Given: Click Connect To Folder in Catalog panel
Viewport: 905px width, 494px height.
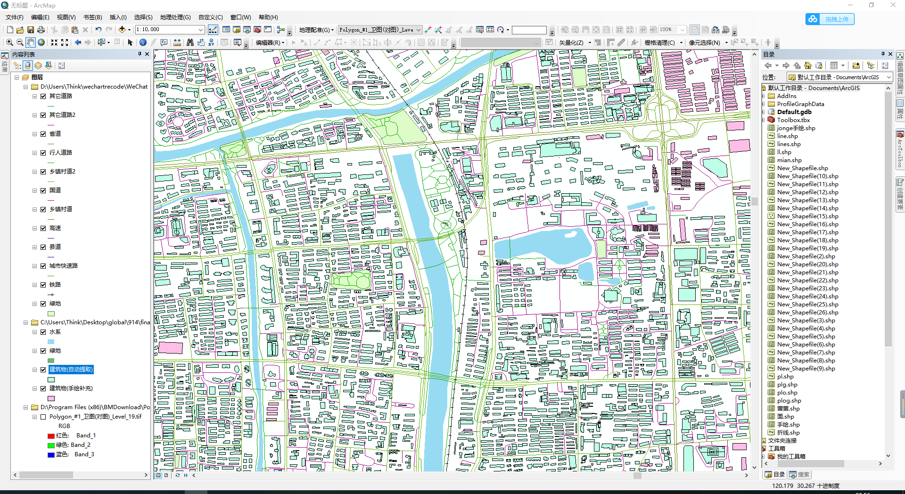Looking at the screenshot, I should (856, 66).
